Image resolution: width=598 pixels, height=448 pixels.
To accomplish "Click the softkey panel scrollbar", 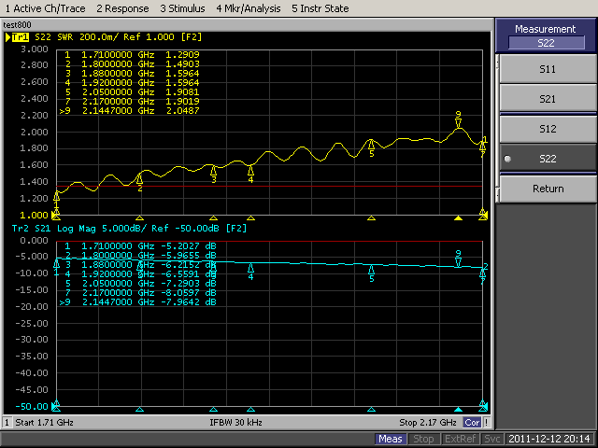I will [x=497, y=129].
